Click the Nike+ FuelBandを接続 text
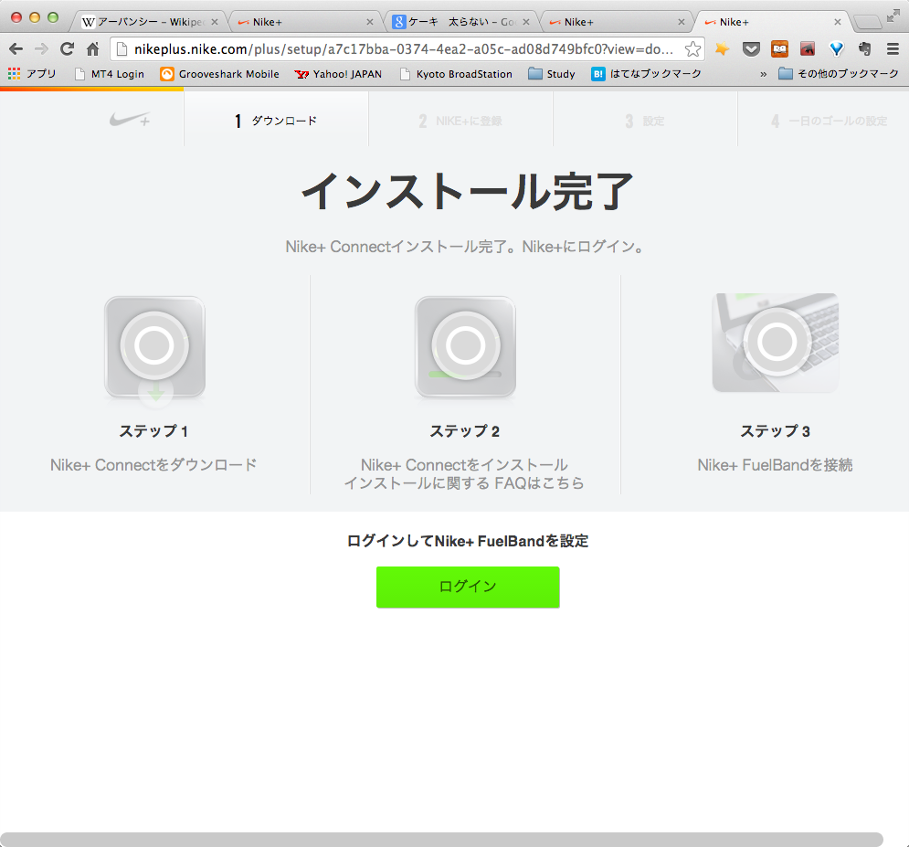This screenshot has height=847, width=909. click(x=775, y=465)
